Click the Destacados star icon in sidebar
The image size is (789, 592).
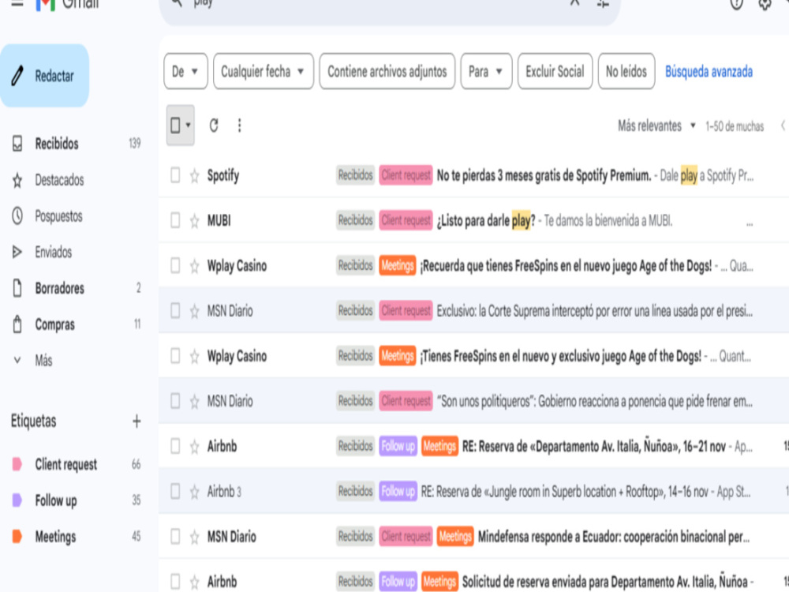pos(17,180)
